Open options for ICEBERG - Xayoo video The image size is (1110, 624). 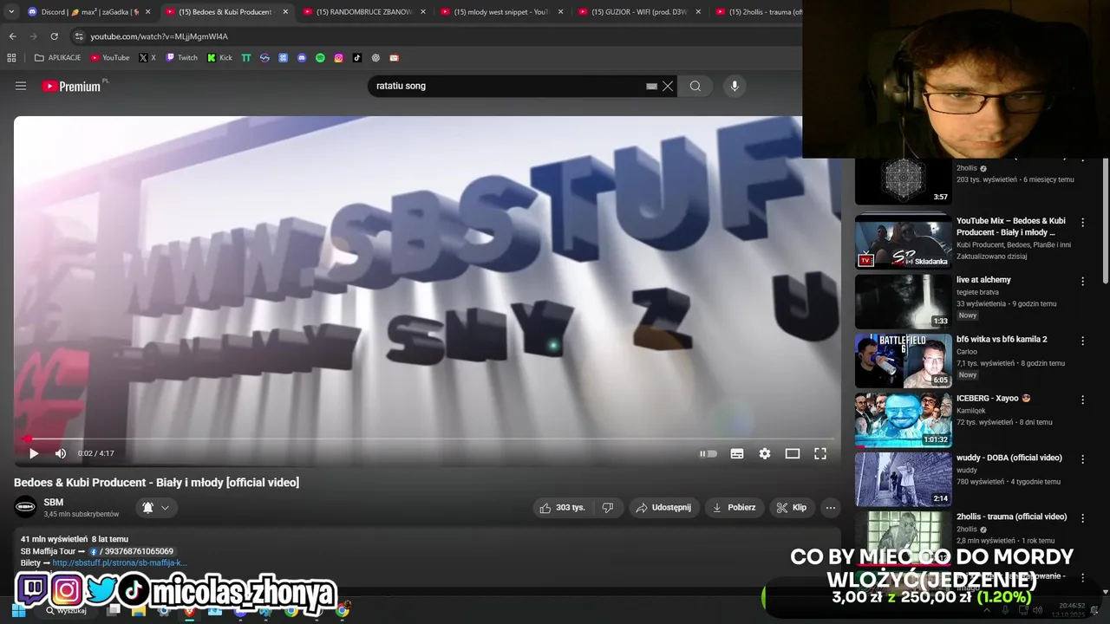coord(1082,400)
